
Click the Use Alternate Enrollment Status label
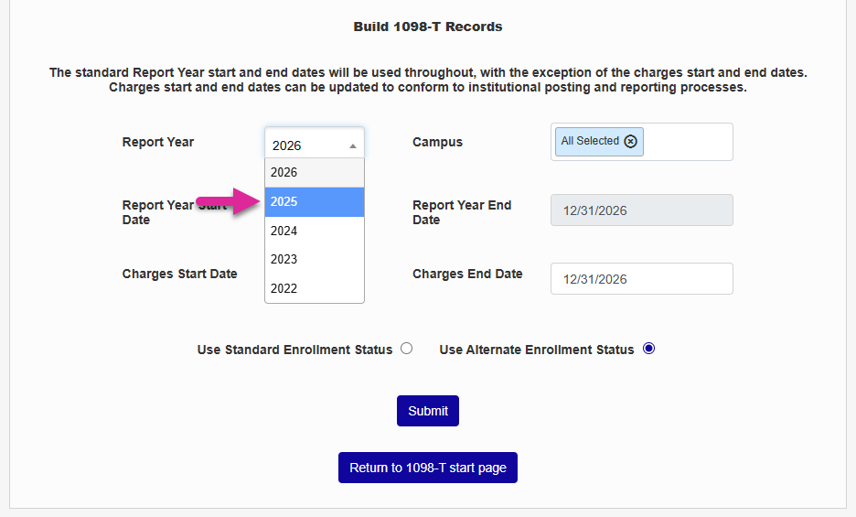point(536,350)
